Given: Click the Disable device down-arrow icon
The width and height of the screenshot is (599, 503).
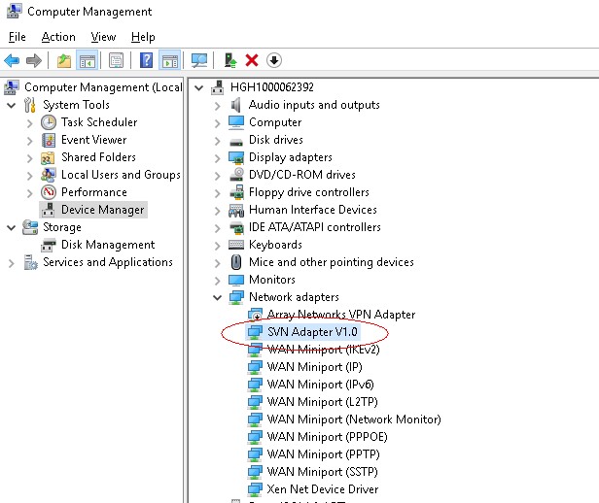Looking at the screenshot, I should (x=274, y=60).
